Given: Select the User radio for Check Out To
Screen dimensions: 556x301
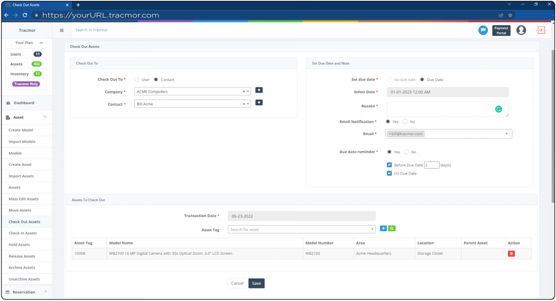Looking at the screenshot, I should tap(137, 79).
